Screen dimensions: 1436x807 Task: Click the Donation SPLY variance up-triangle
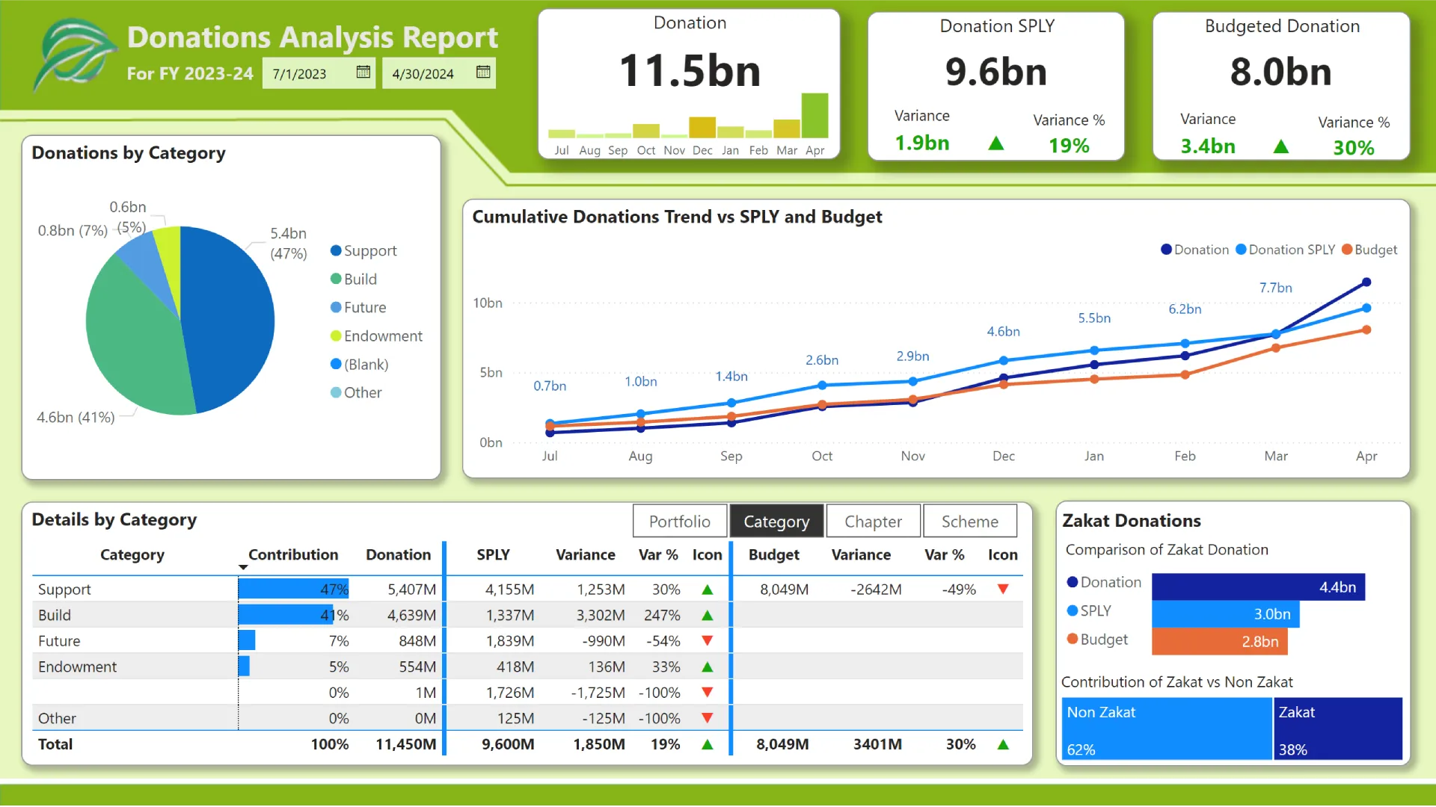(x=996, y=143)
